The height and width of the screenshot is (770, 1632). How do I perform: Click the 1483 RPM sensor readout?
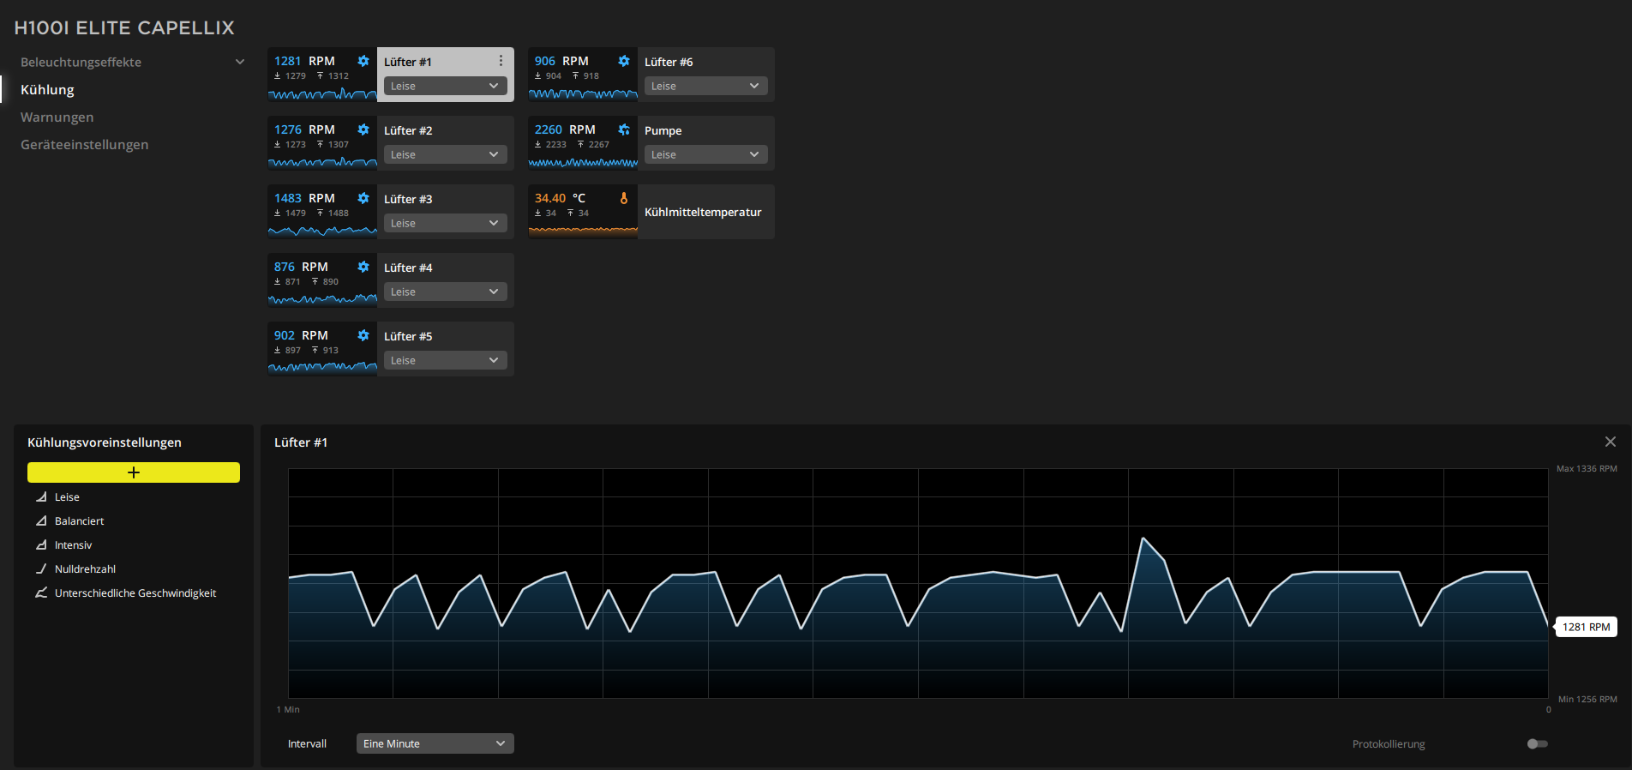[x=304, y=198]
